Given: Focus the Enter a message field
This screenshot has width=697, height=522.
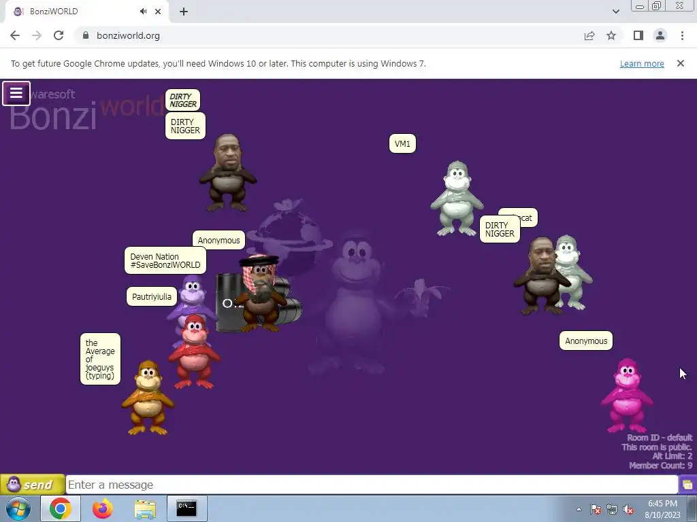Looking at the screenshot, I should pyautogui.click(x=372, y=484).
